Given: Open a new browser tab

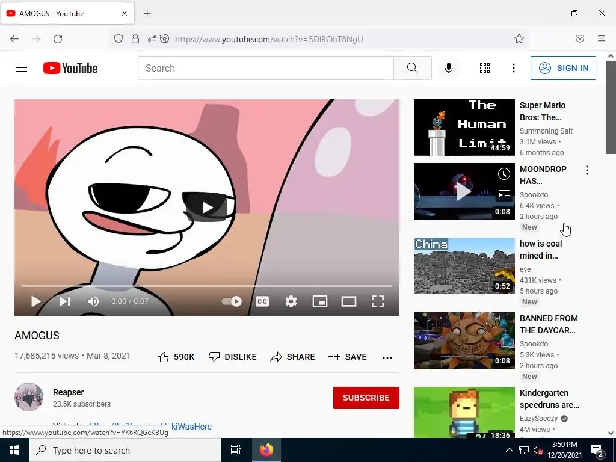Looking at the screenshot, I should [x=147, y=14].
